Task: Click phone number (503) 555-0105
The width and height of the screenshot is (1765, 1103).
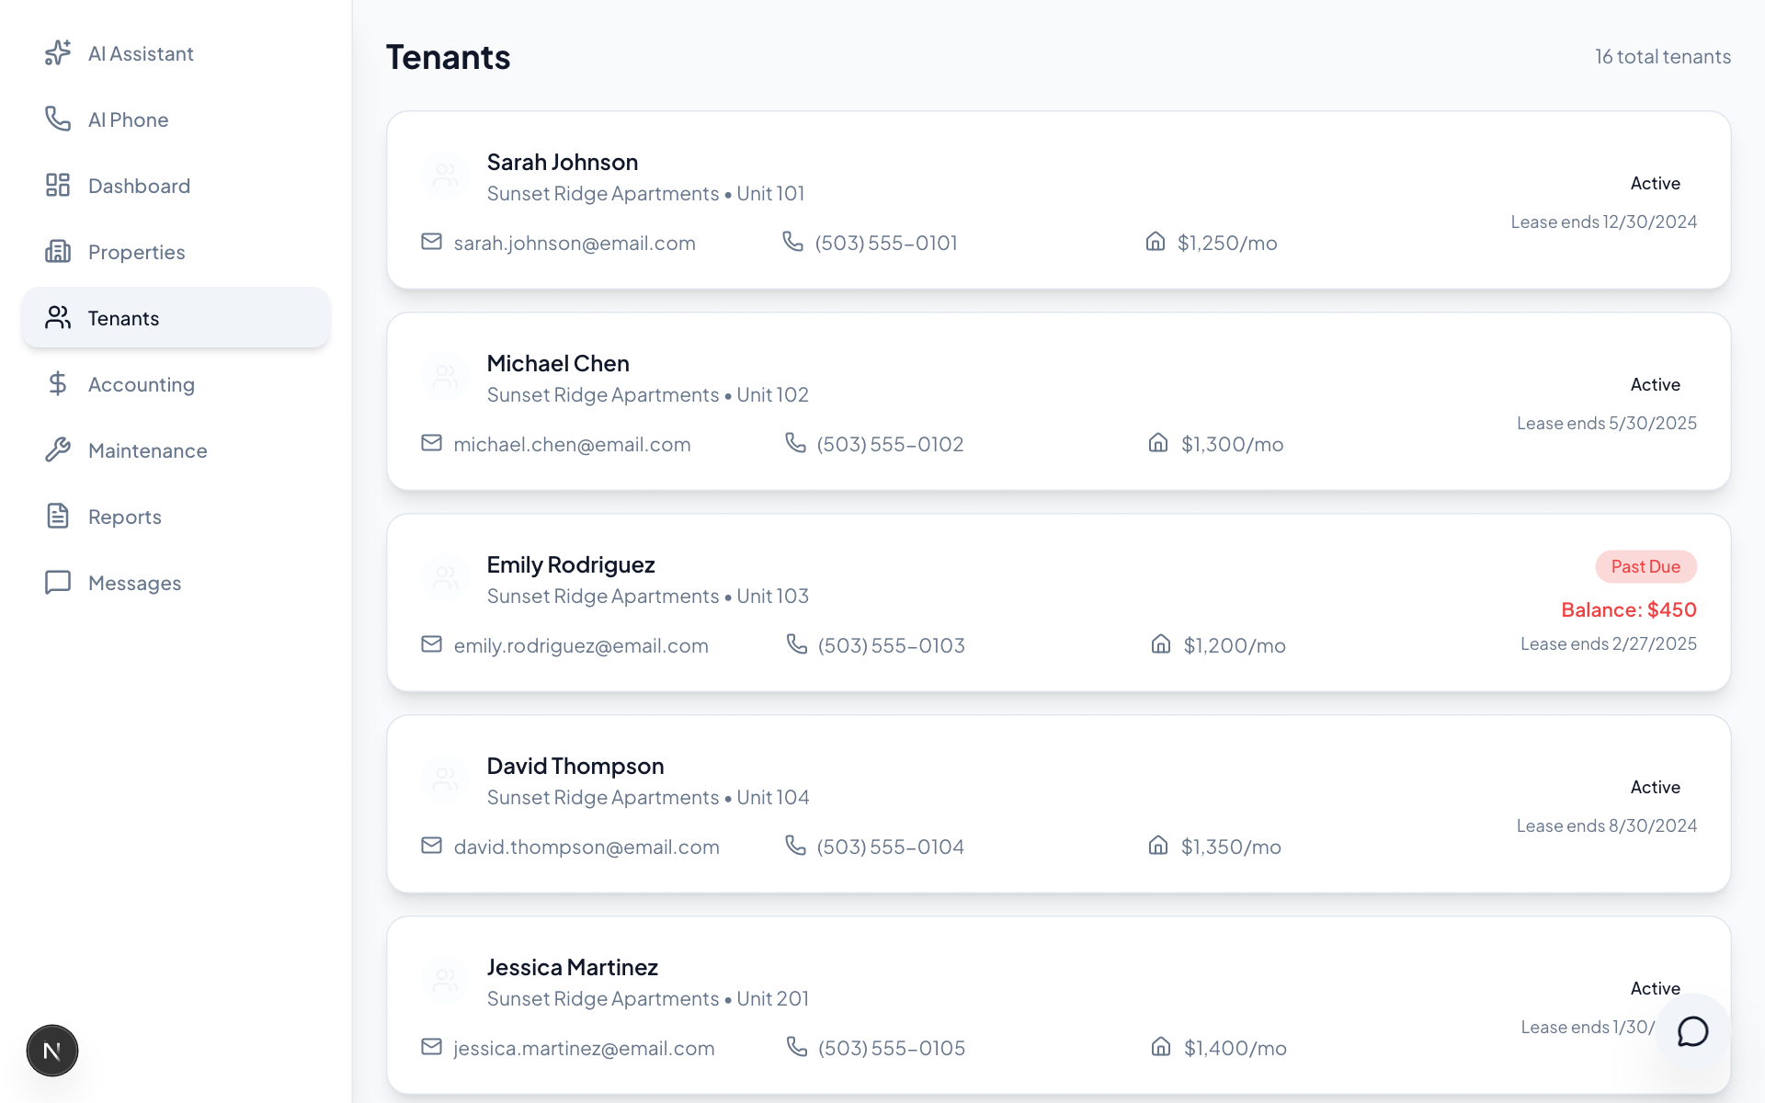Action: pyautogui.click(x=892, y=1048)
